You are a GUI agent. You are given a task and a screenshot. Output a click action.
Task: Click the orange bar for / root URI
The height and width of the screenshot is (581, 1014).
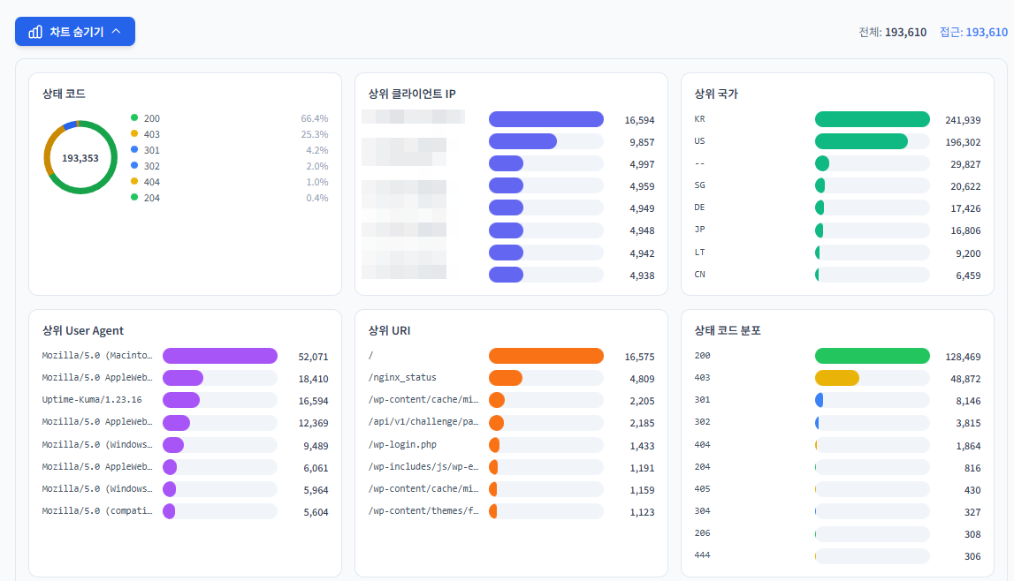(545, 356)
